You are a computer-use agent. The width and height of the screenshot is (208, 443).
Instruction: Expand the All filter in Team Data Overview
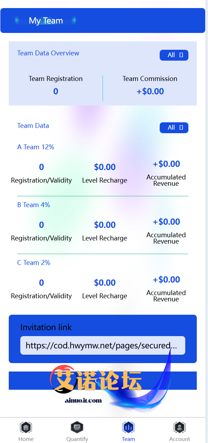click(174, 55)
